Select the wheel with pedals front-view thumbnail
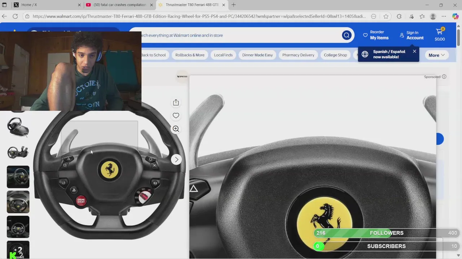The width and height of the screenshot is (462, 259). (x=18, y=152)
